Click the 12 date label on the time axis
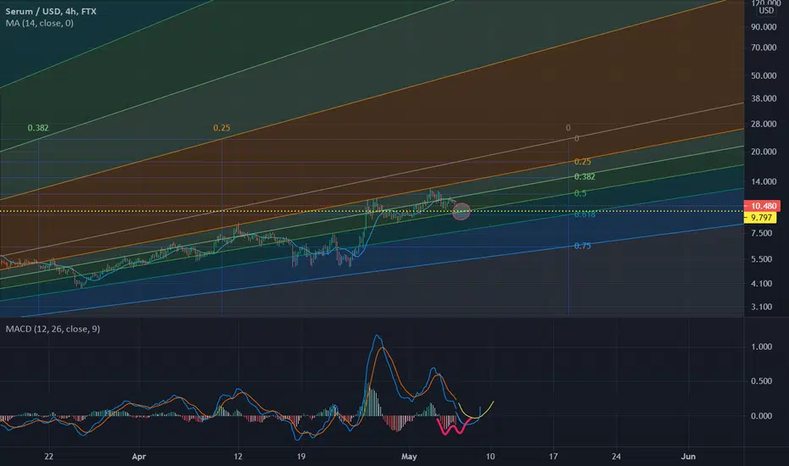 click(238, 457)
